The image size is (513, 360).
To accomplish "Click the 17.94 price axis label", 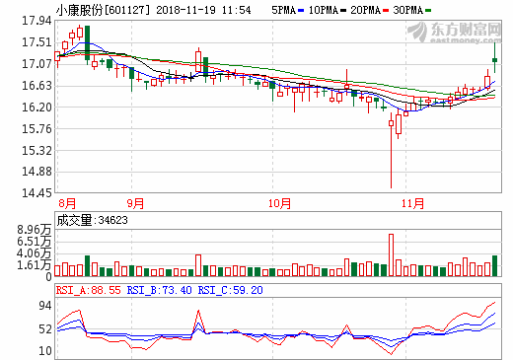I will [x=37, y=21].
